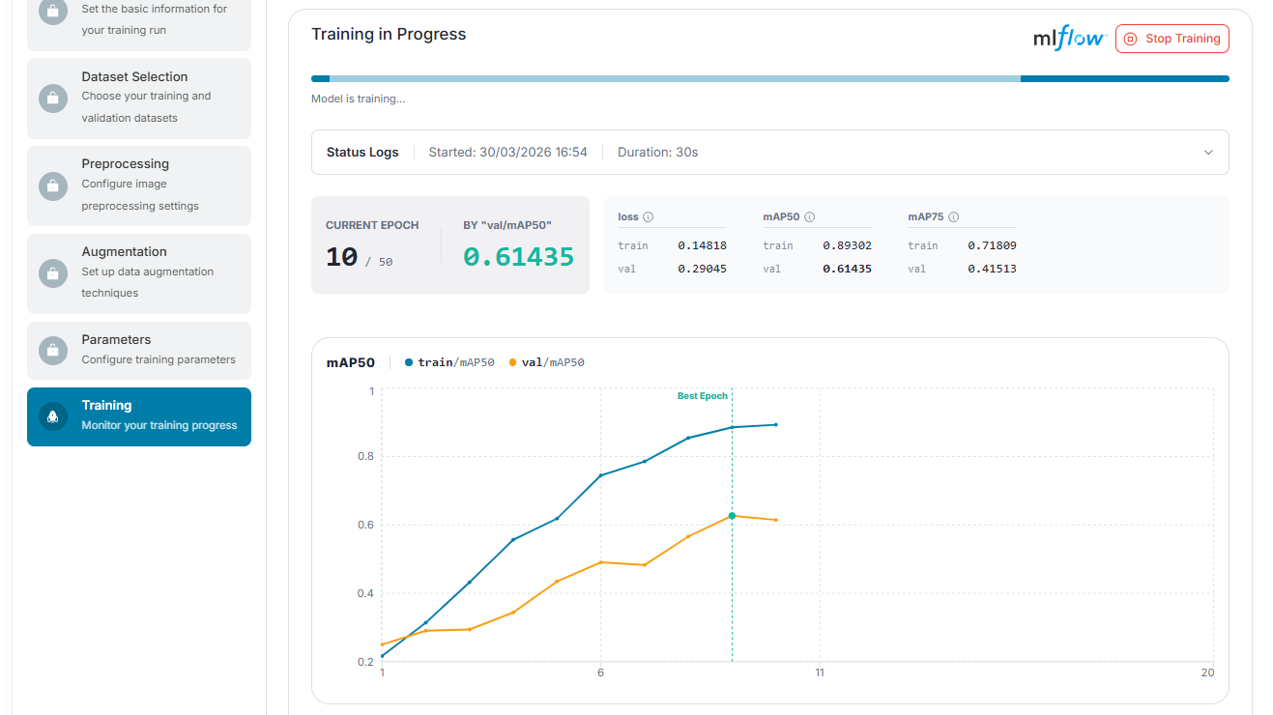This screenshot has width=1273, height=715.
Task: Select the Training step in sidebar
Action: [x=139, y=416]
